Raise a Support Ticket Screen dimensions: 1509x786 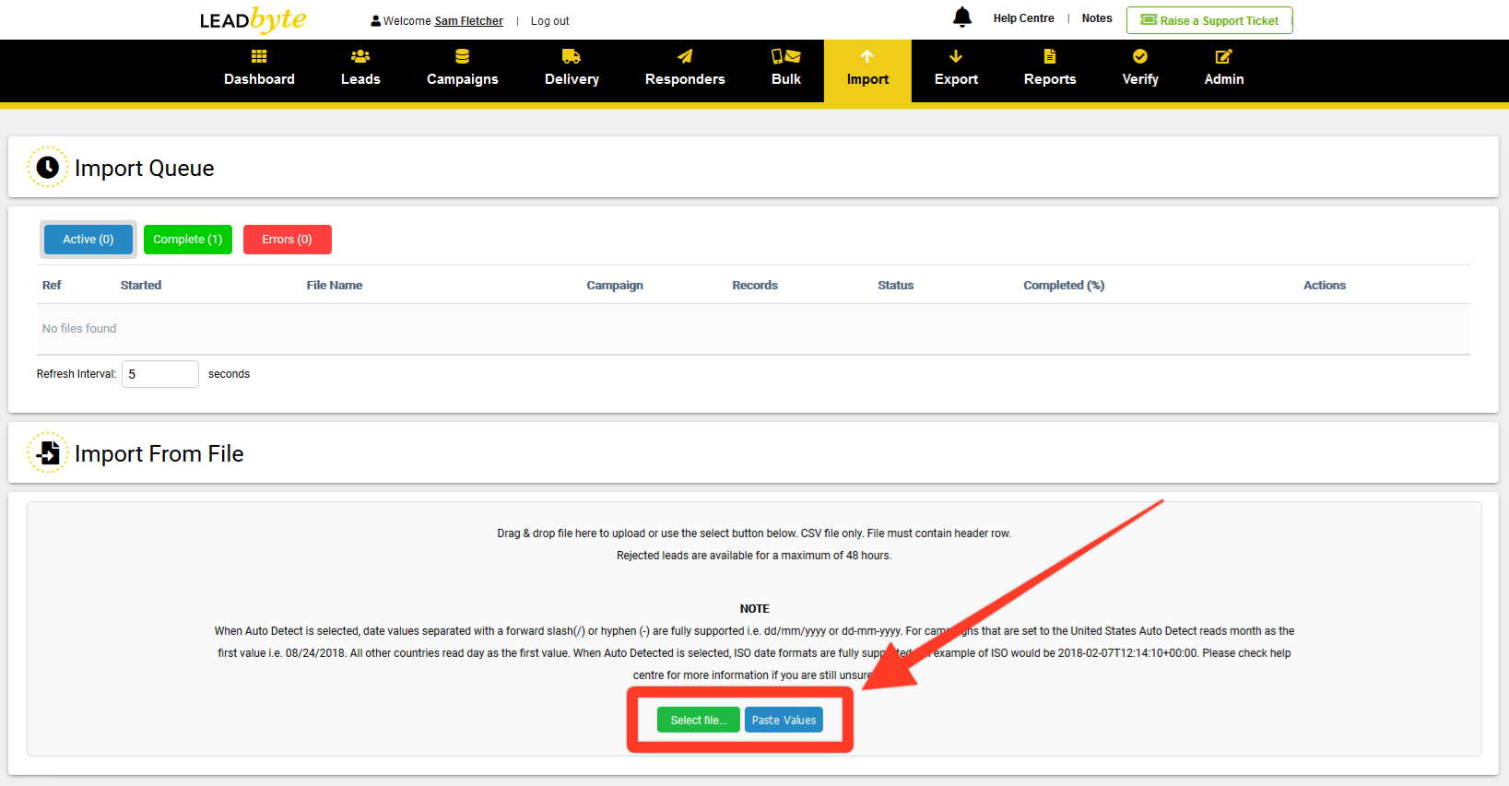pos(1209,20)
